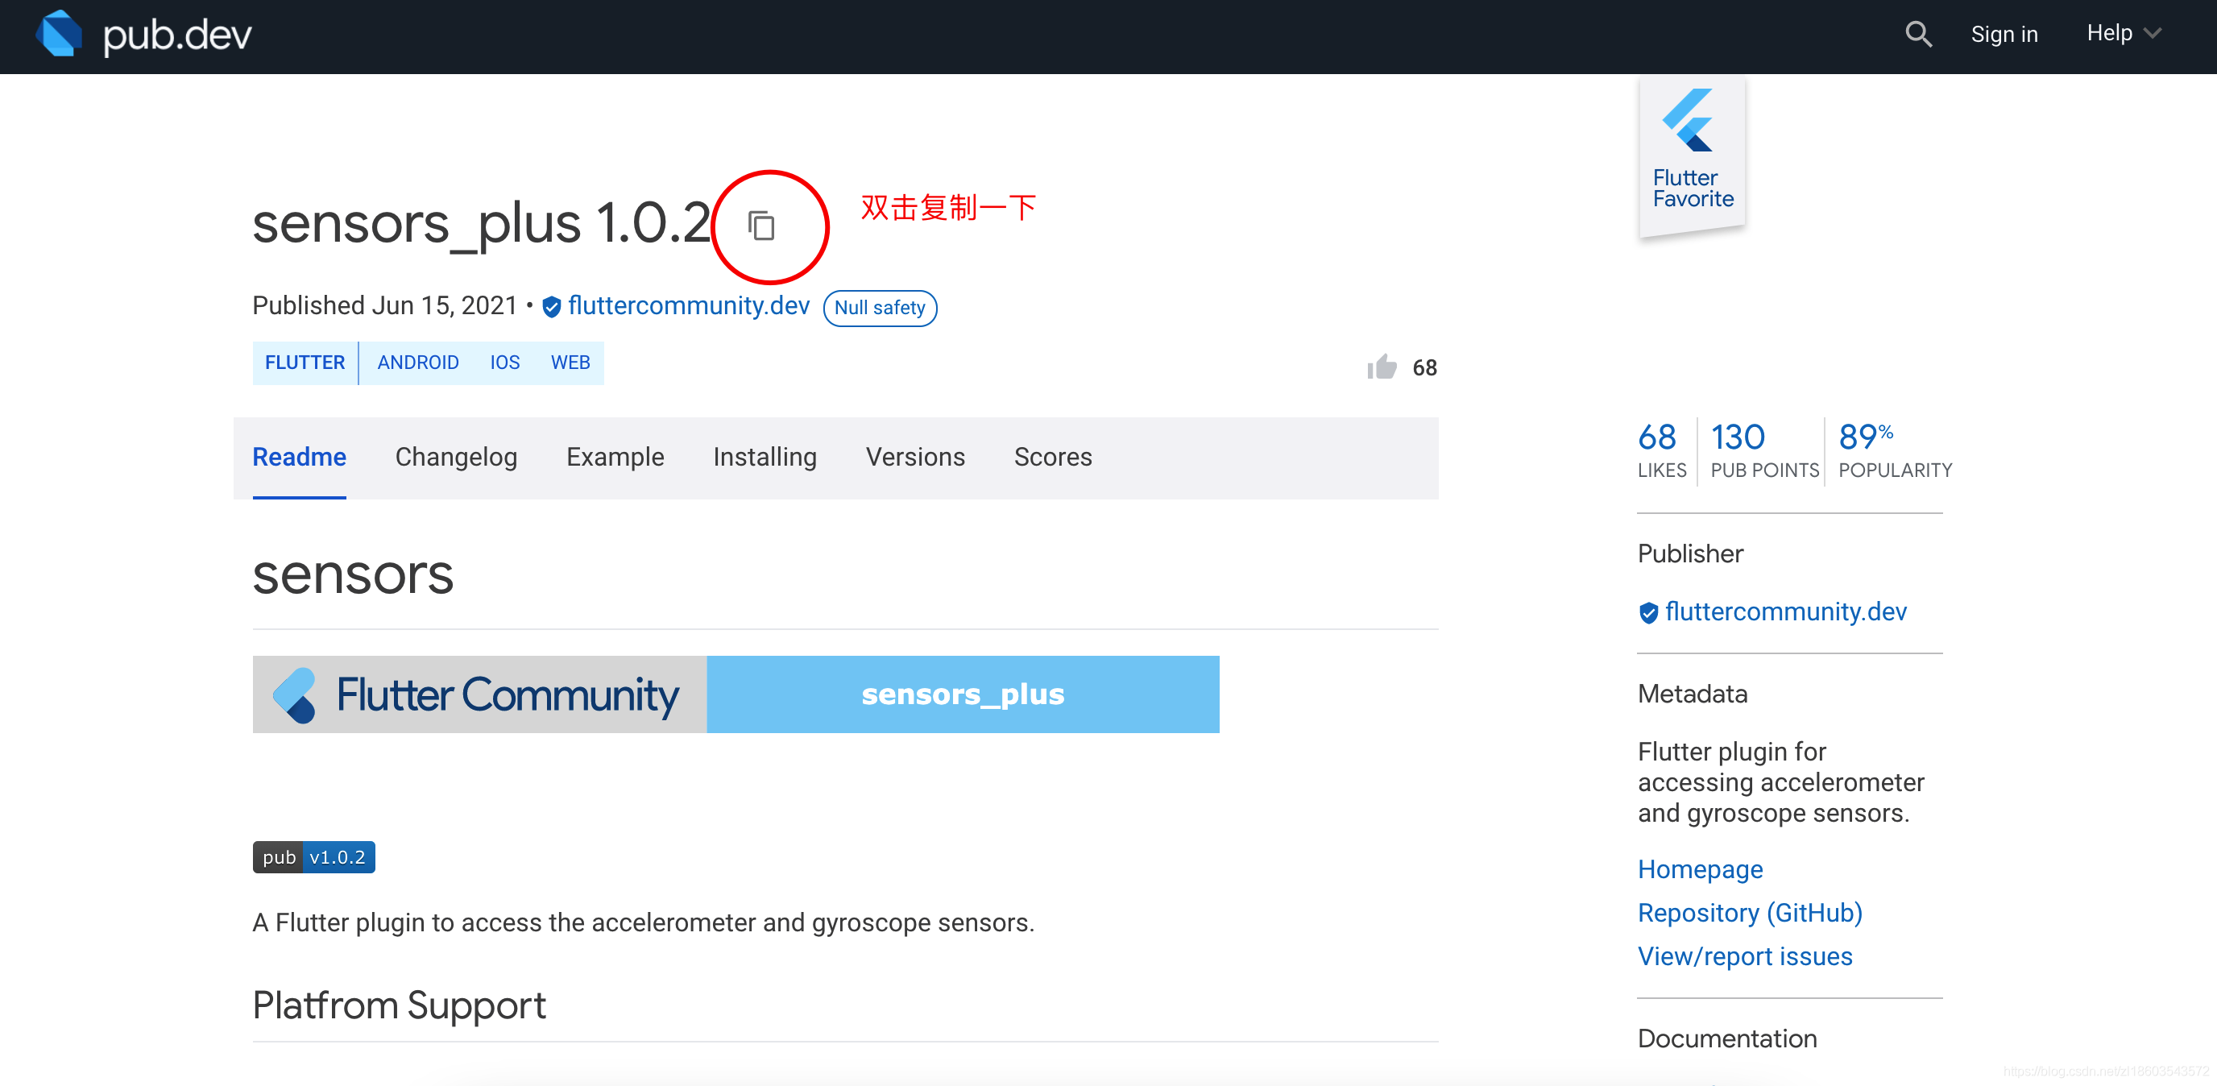
Task: Open the Repository (GitHub) link
Action: coord(1750,913)
